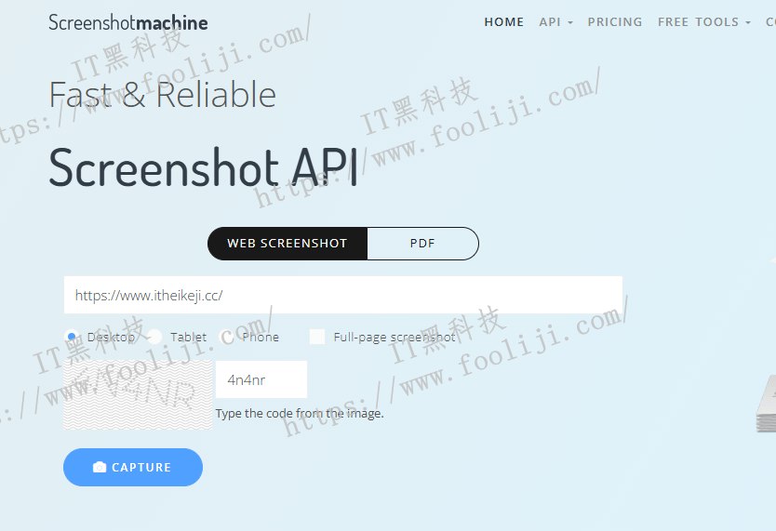The height and width of the screenshot is (531, 776).
Task: Select the Tablet radio button
Action: point(154,337)
